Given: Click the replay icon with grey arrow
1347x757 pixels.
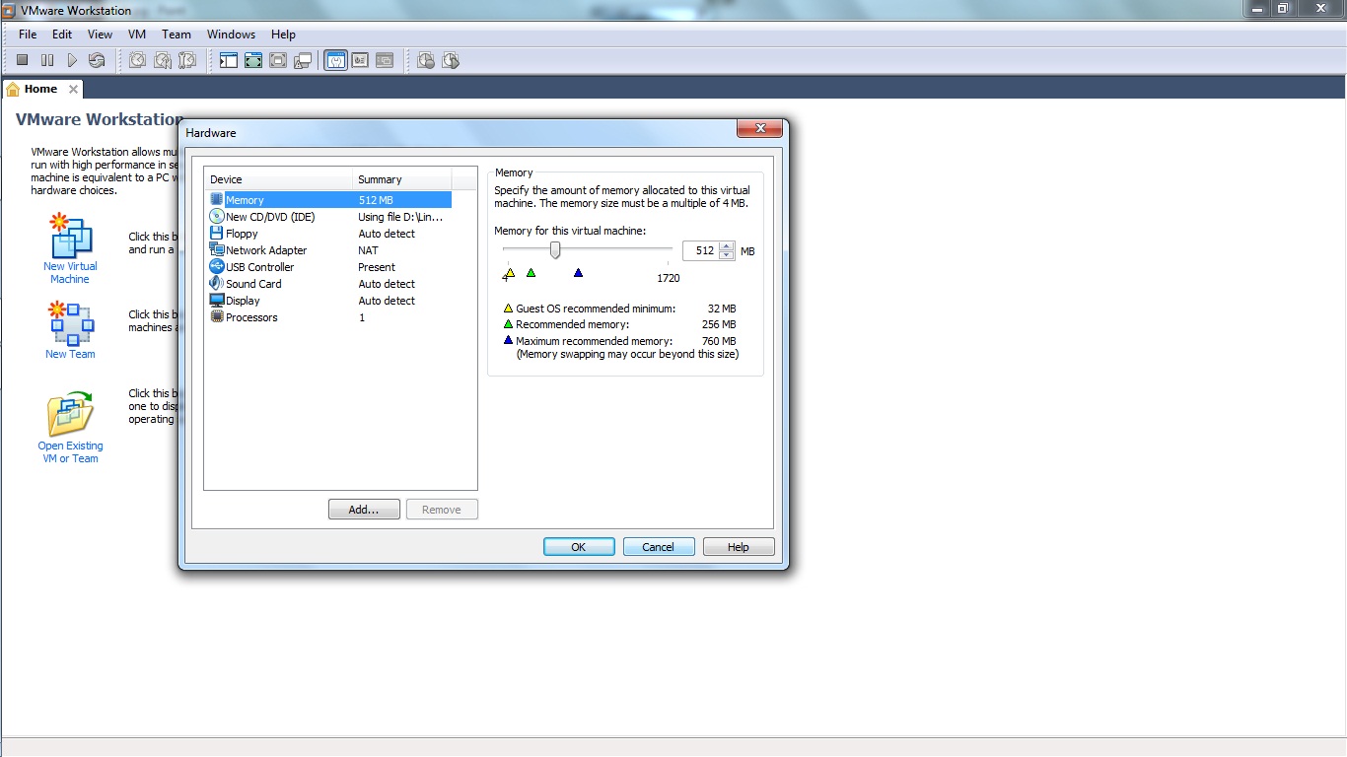Looking at the screenshot, I should [451, 60].
